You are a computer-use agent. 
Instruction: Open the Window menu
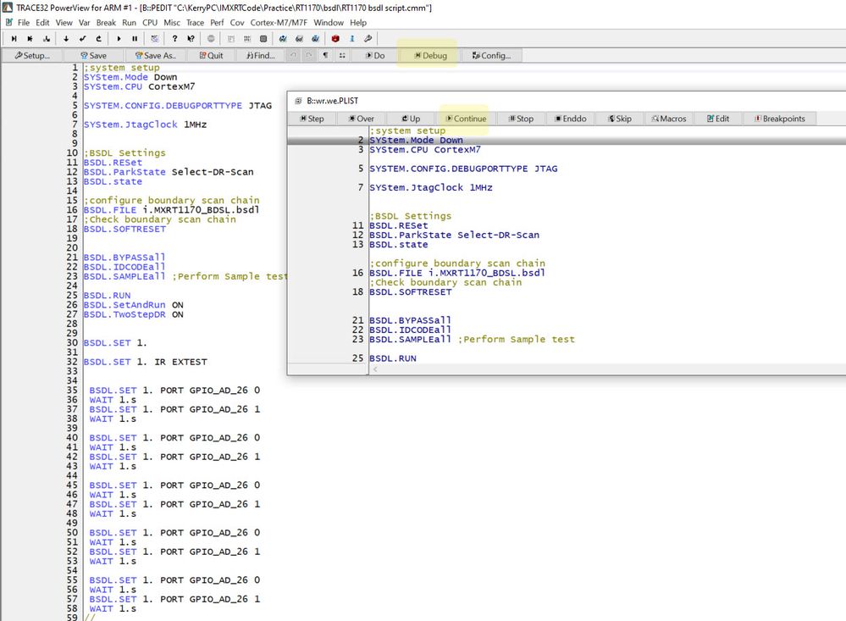[x=329, y=23]
